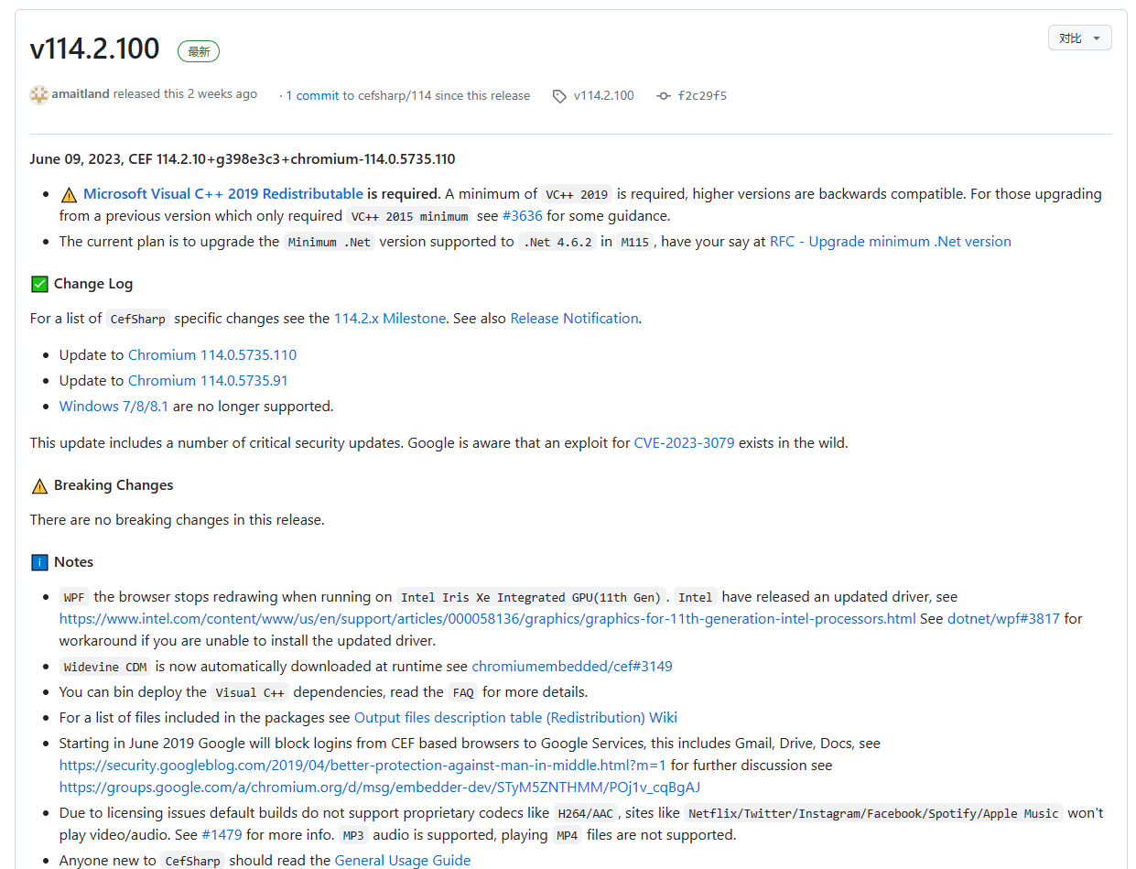Image resolution: width=1136 pixels, height=869 pixels.
Task: Click the 'M115' code label
Action: (x=634, y=243)
